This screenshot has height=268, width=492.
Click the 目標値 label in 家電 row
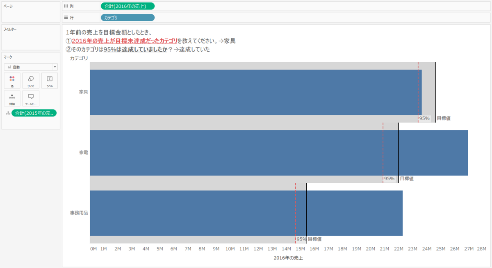click(x=407, y=179)
